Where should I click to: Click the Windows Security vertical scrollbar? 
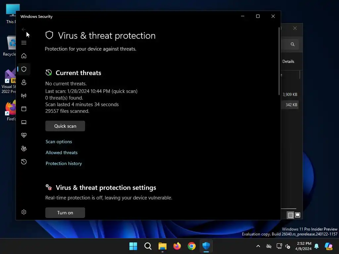[279, 61]
